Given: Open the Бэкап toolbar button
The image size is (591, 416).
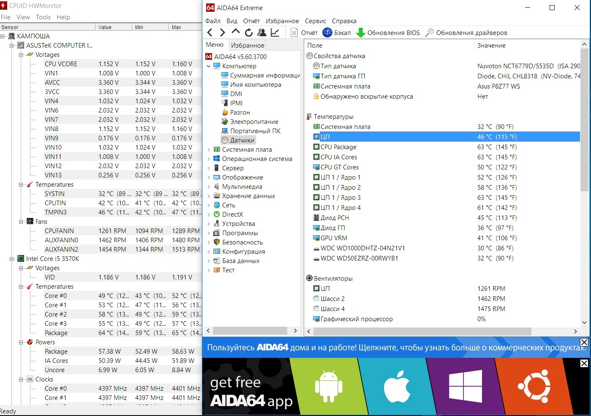Looking at the screenshot, I should pos(337,32).
